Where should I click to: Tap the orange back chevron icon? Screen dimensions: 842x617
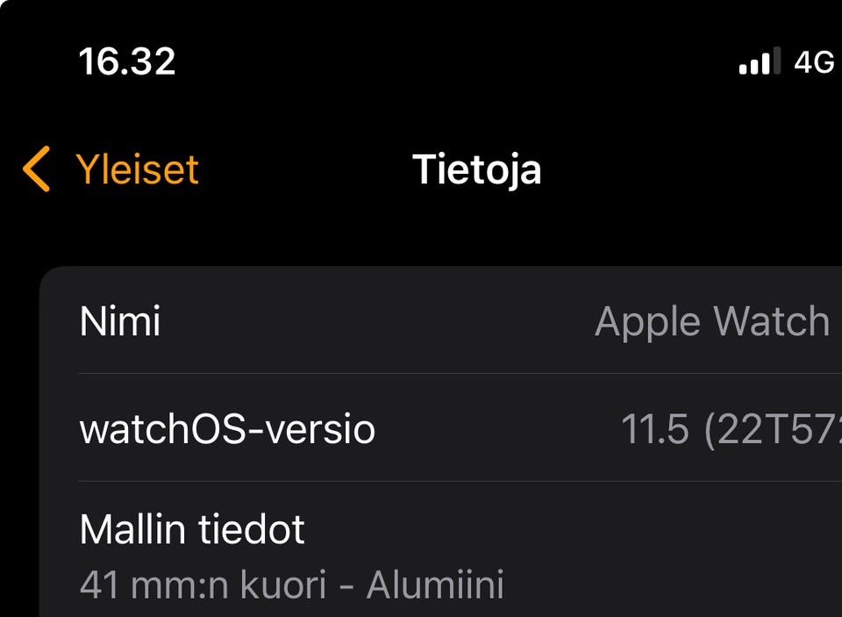click(37, 169)
